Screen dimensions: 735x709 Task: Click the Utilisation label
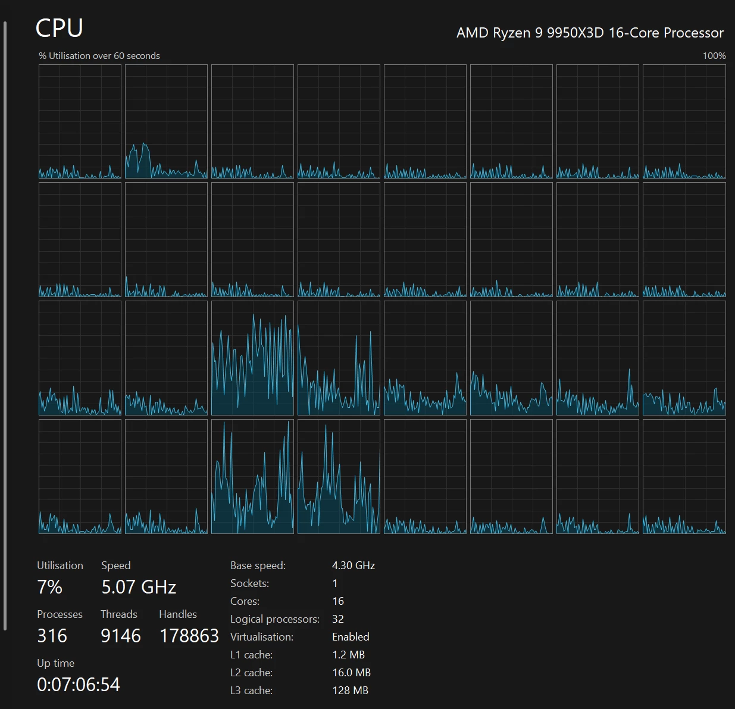point(60,566)
